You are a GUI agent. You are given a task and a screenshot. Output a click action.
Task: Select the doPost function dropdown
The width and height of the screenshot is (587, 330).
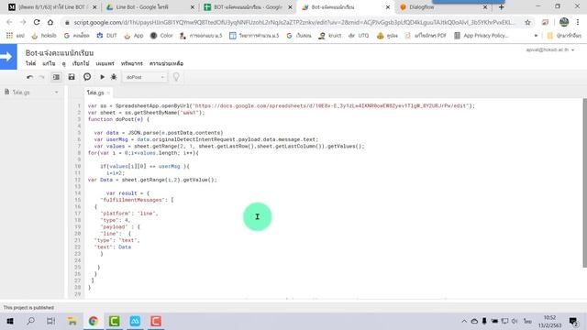point(145,77)
